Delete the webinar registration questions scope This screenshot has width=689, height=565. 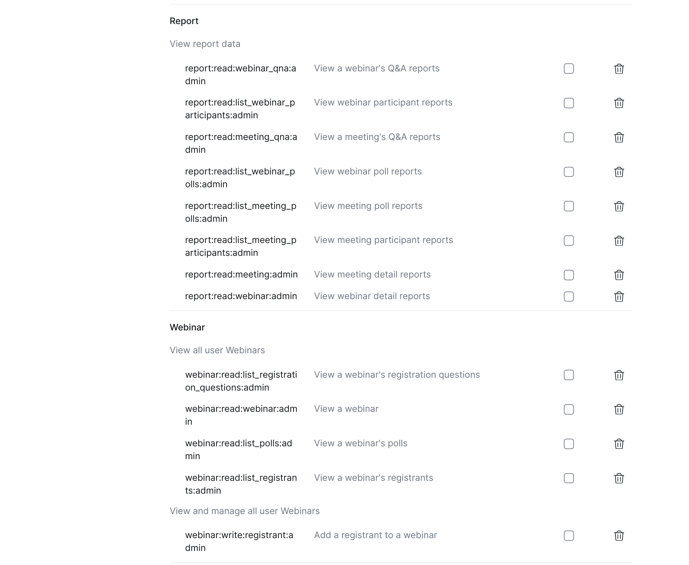click(x=619, y=375)
